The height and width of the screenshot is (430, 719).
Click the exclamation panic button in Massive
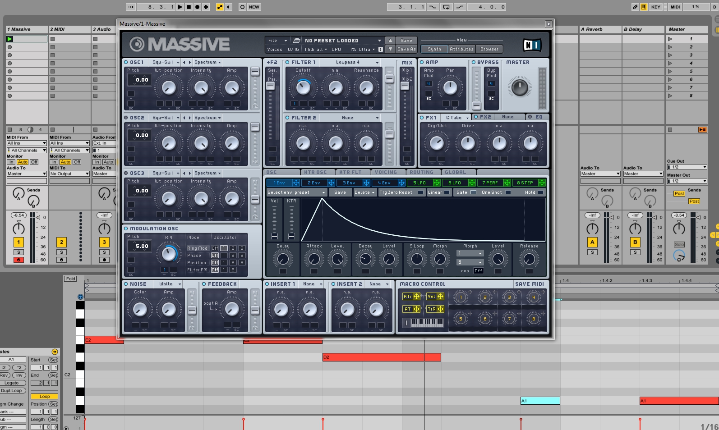tap(381, 49)
